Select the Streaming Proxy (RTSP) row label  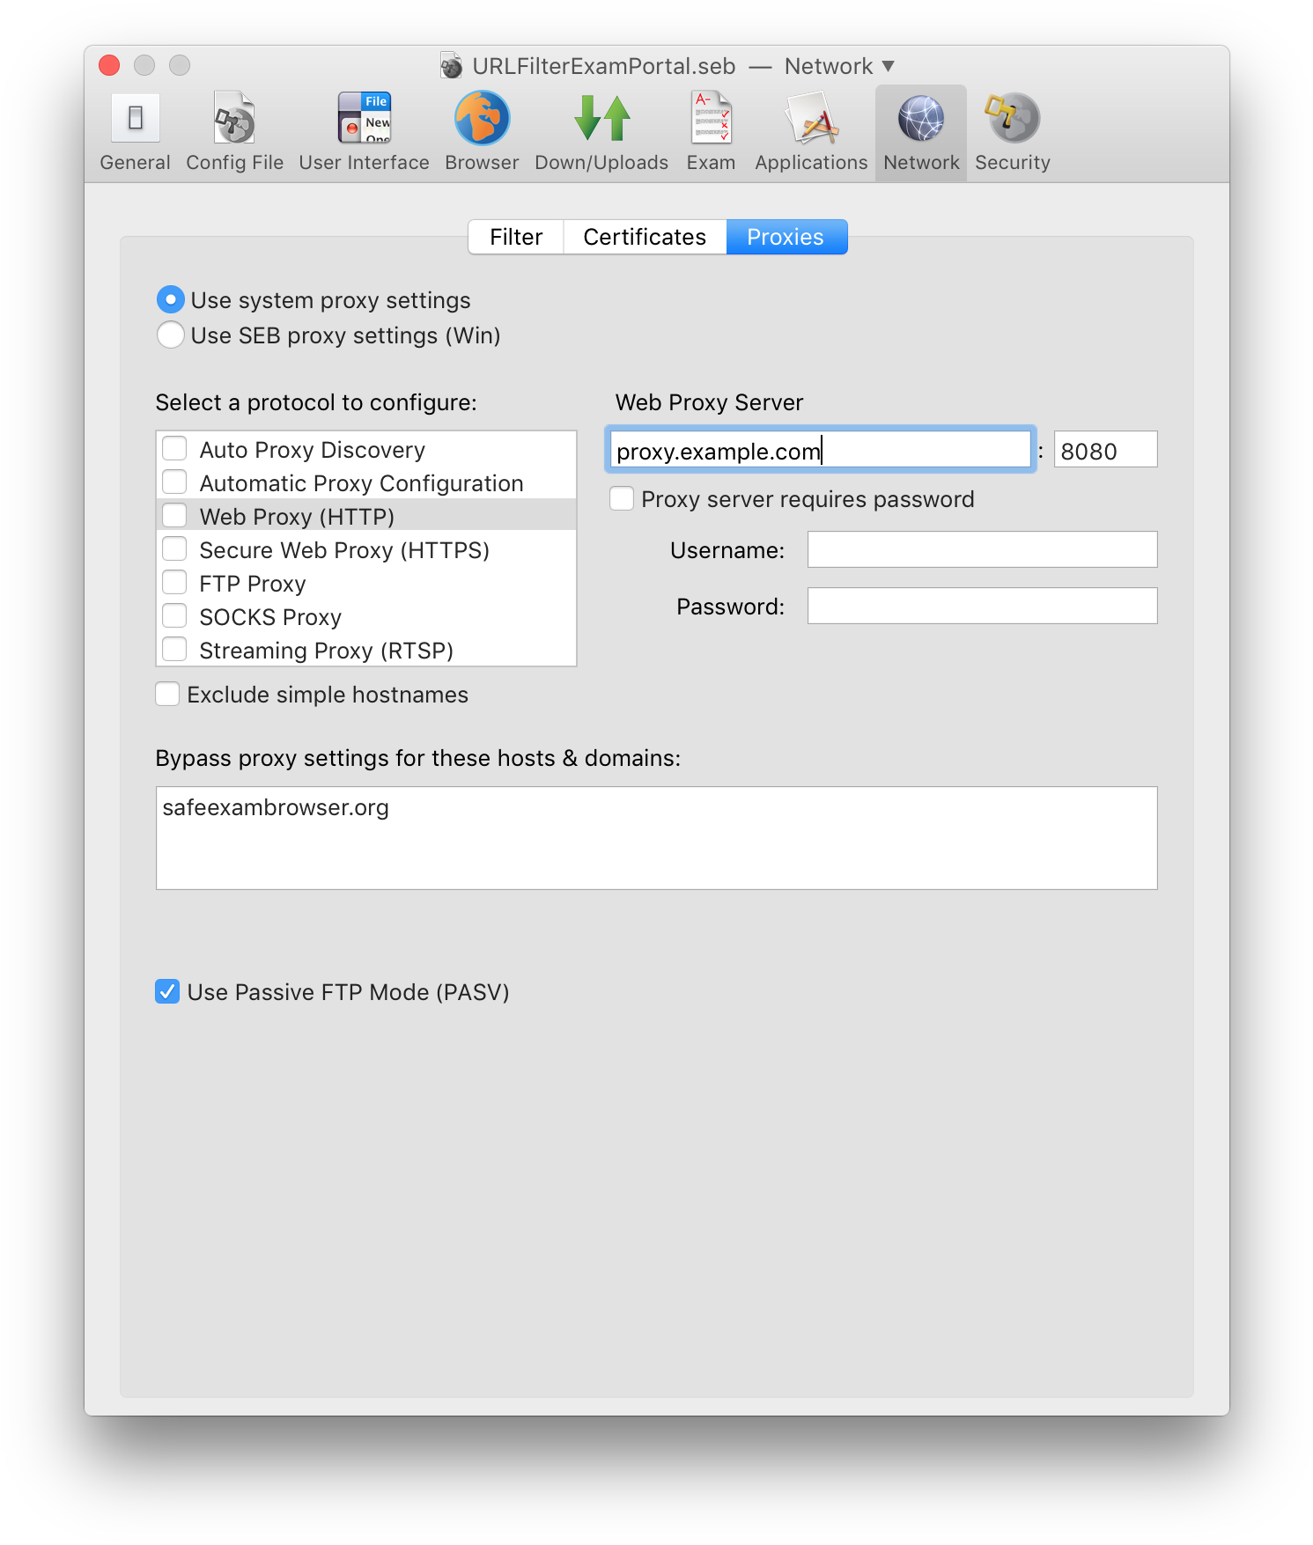tap(326, 651)
